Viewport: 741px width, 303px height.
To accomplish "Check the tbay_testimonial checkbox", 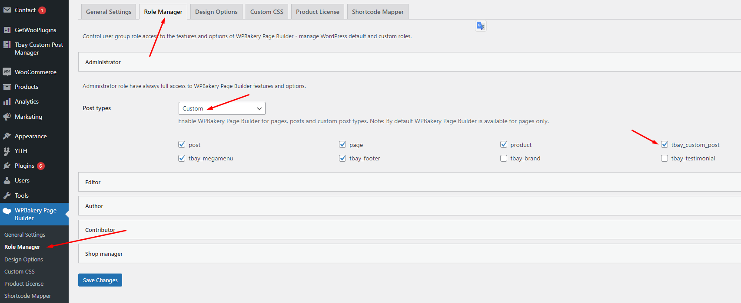I will pyautogui.click(x=665, y=158).
